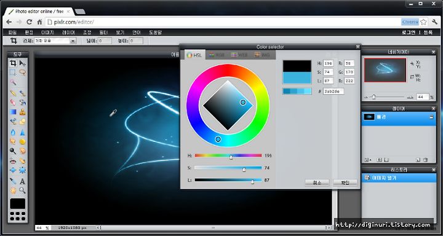Select the Pencil tool
This screenshot has width=443, height=236.
pos(13,93)
